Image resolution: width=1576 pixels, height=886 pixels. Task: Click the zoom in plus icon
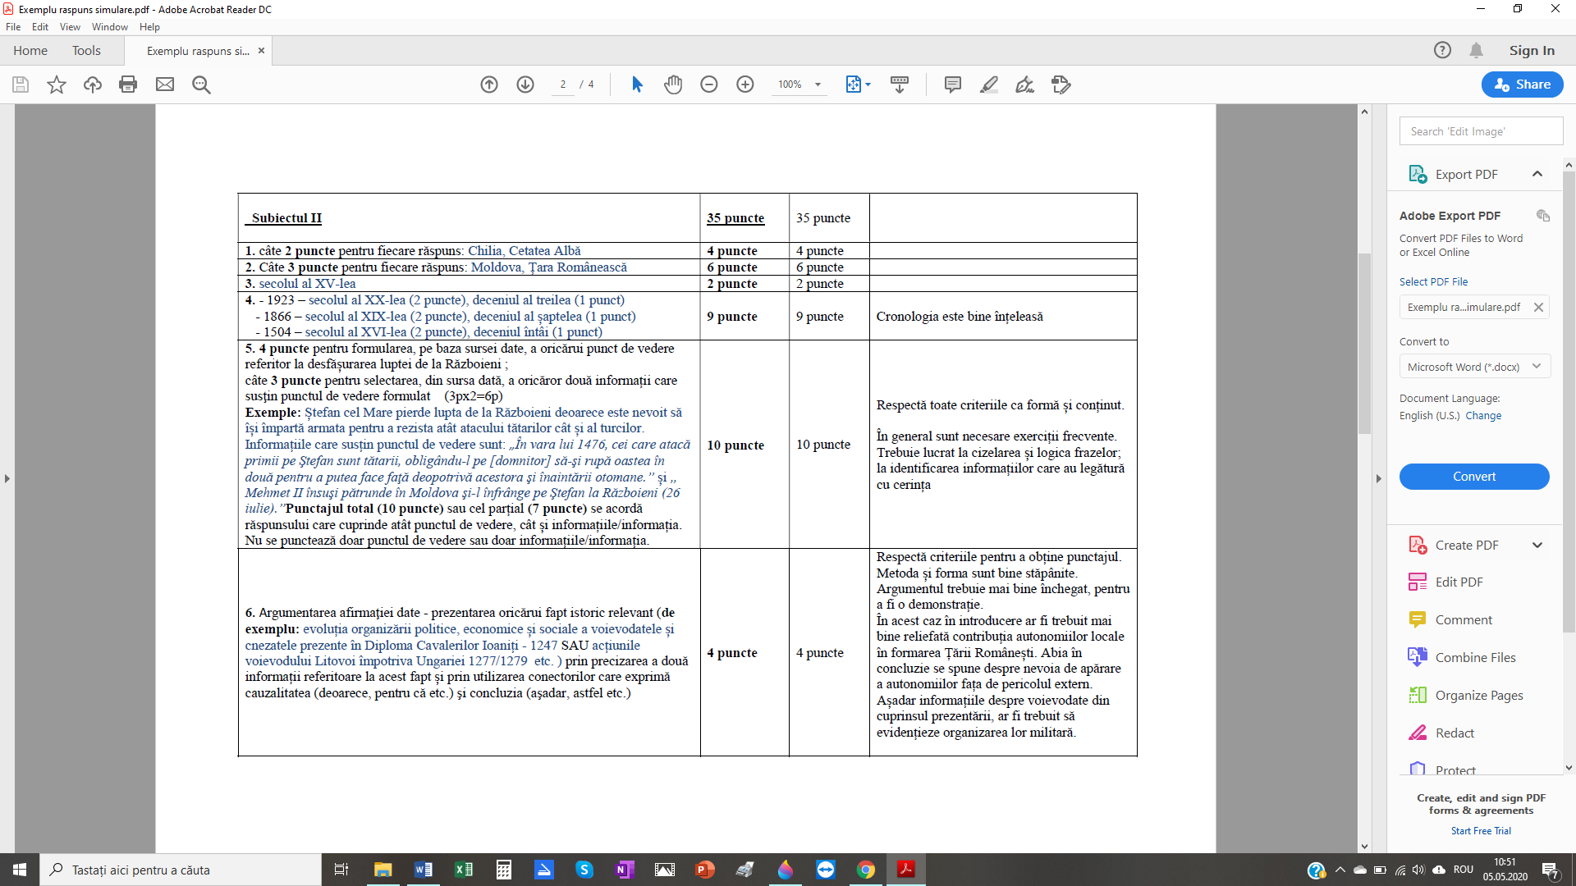point(745,84)
